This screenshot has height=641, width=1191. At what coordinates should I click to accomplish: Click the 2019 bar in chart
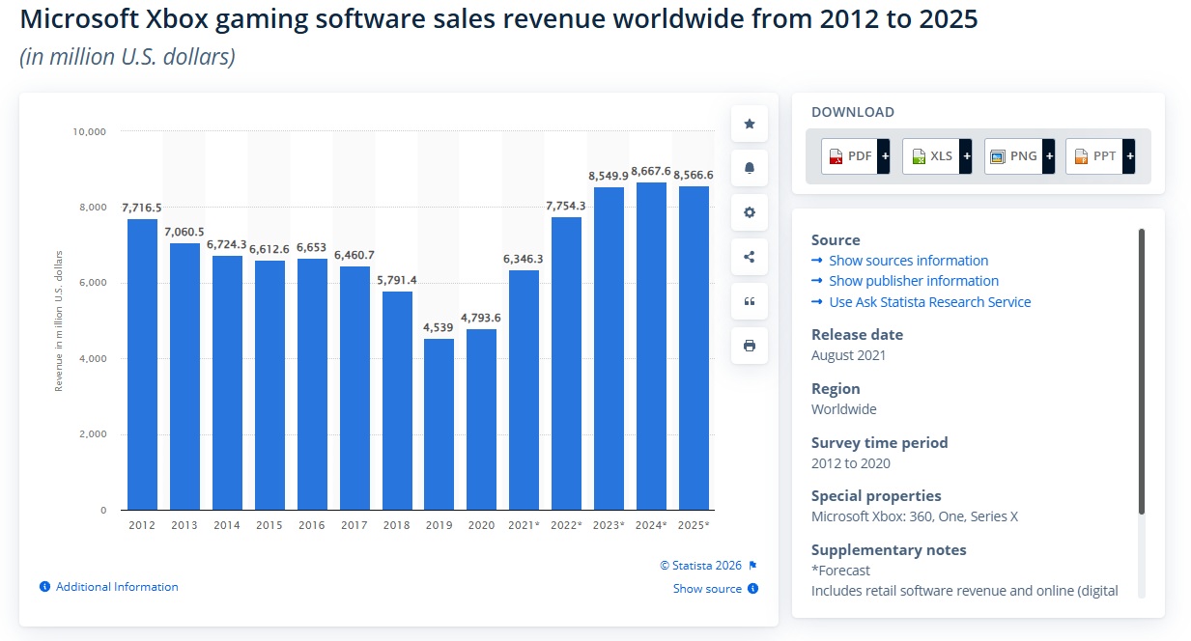point(440,424)
